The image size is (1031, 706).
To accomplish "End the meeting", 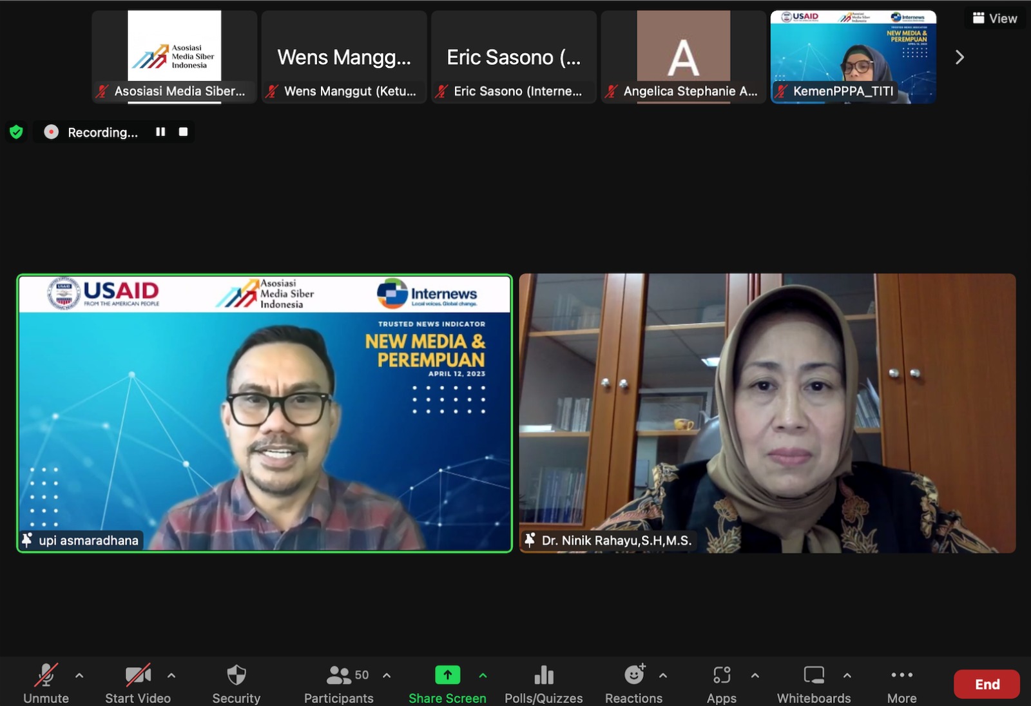I will point(987,684).
